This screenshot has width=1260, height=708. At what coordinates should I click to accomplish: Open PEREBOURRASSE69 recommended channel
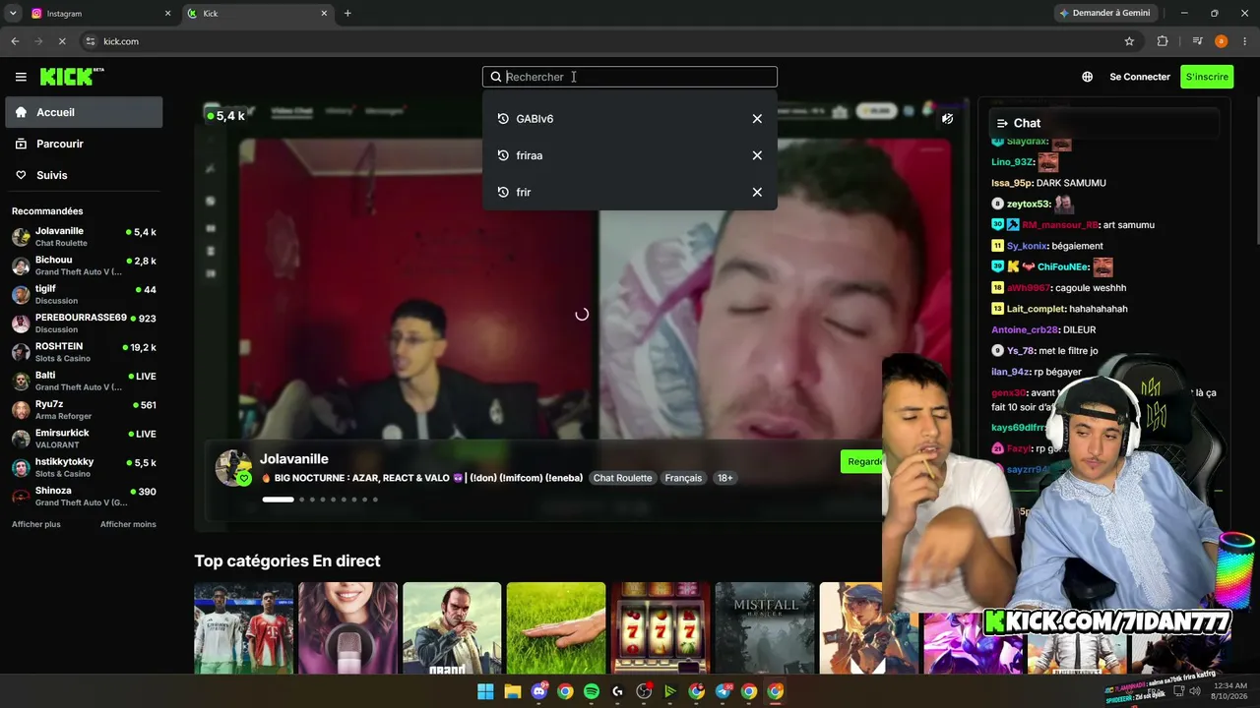pos(84,324)
